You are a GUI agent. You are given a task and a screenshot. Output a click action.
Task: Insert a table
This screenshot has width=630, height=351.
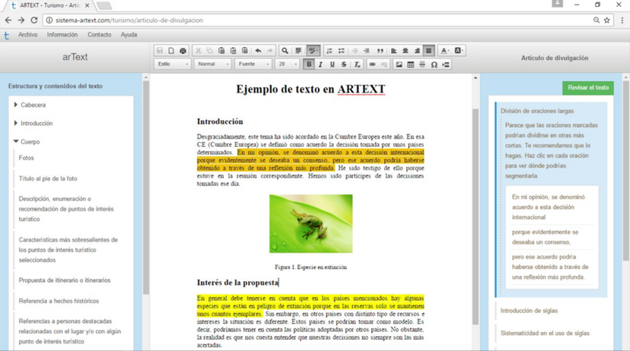point(411,64)
